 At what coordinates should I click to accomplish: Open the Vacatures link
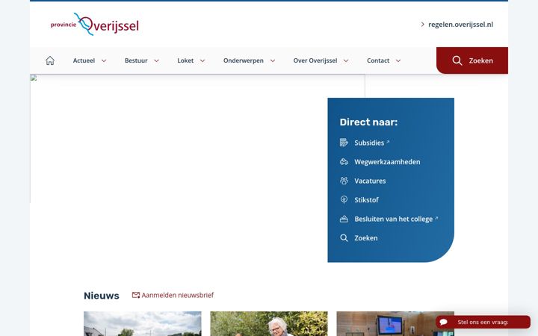point(370,181)
